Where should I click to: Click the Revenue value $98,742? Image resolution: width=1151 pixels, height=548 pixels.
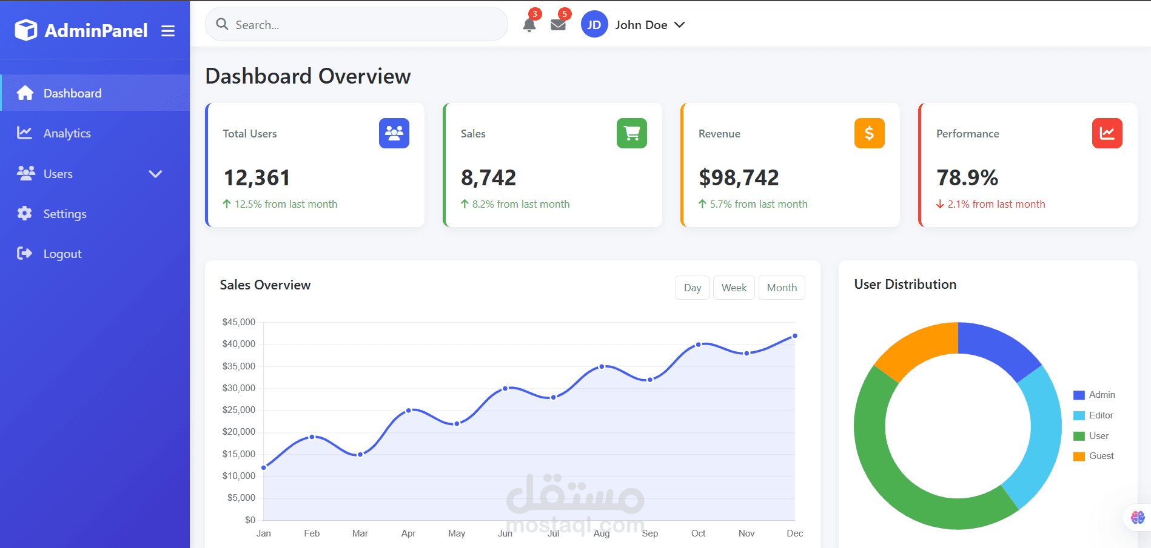pyautogui.click(x=739, y=177)
